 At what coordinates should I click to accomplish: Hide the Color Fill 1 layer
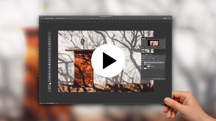pos(142,67)
